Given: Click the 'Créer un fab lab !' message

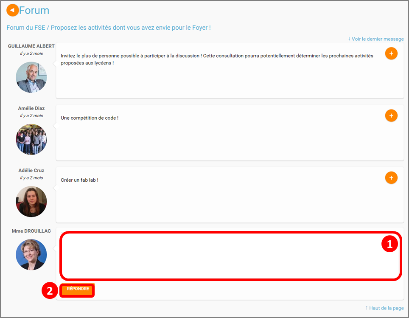Looking at the screenshot, I should pos(80,180).
